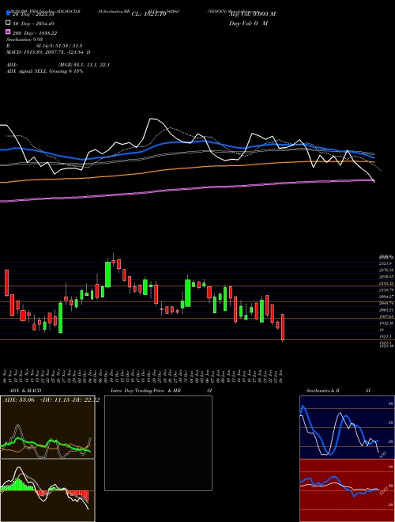Click inside the MACD histogram chart panel
395x522 pixels.
(47, 490)
